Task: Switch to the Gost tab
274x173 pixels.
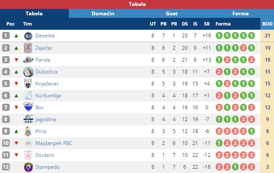Action: pyautogui.click(x=172, y=14)
